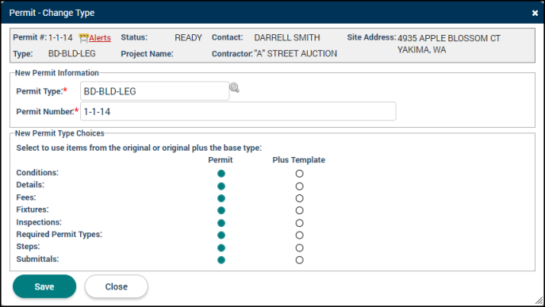
Task: Select Plus Template for Fixtures
Action: click(299, 210)
